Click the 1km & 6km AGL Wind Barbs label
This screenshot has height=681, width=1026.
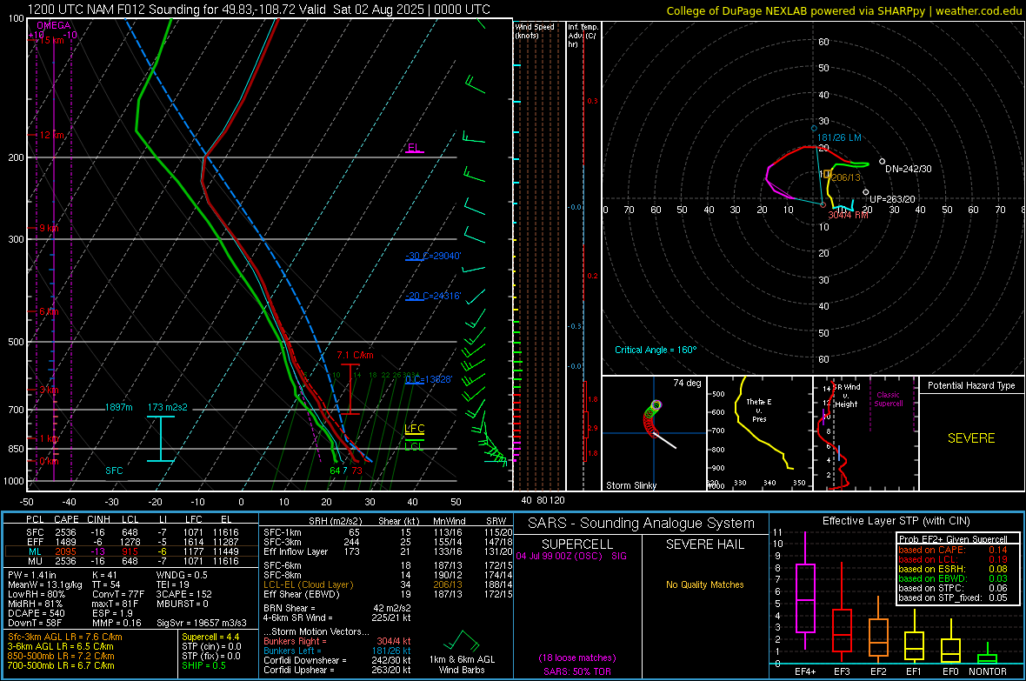(x=462, y=664)
